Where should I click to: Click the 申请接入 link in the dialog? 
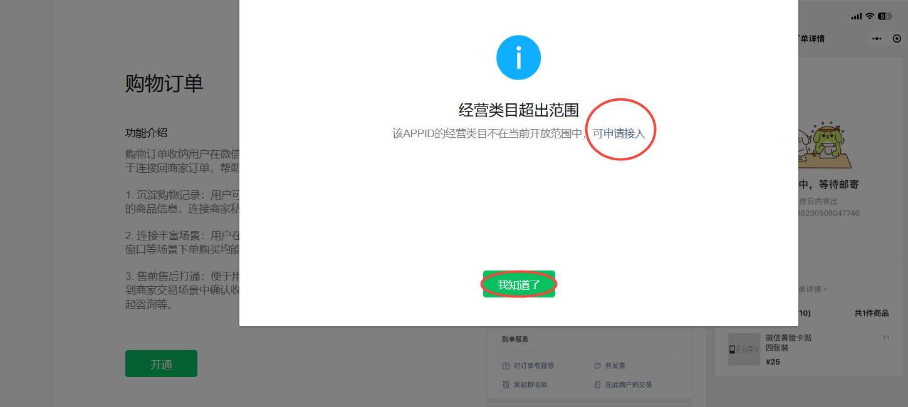pos(624,133)
